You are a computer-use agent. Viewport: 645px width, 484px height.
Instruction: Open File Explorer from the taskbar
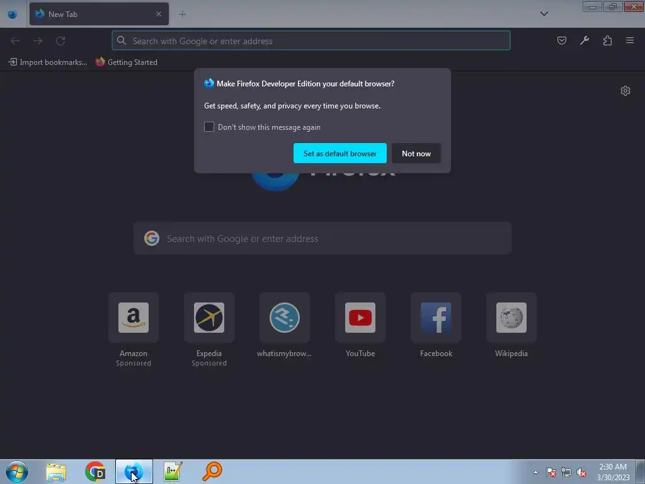tap(56, 471)
